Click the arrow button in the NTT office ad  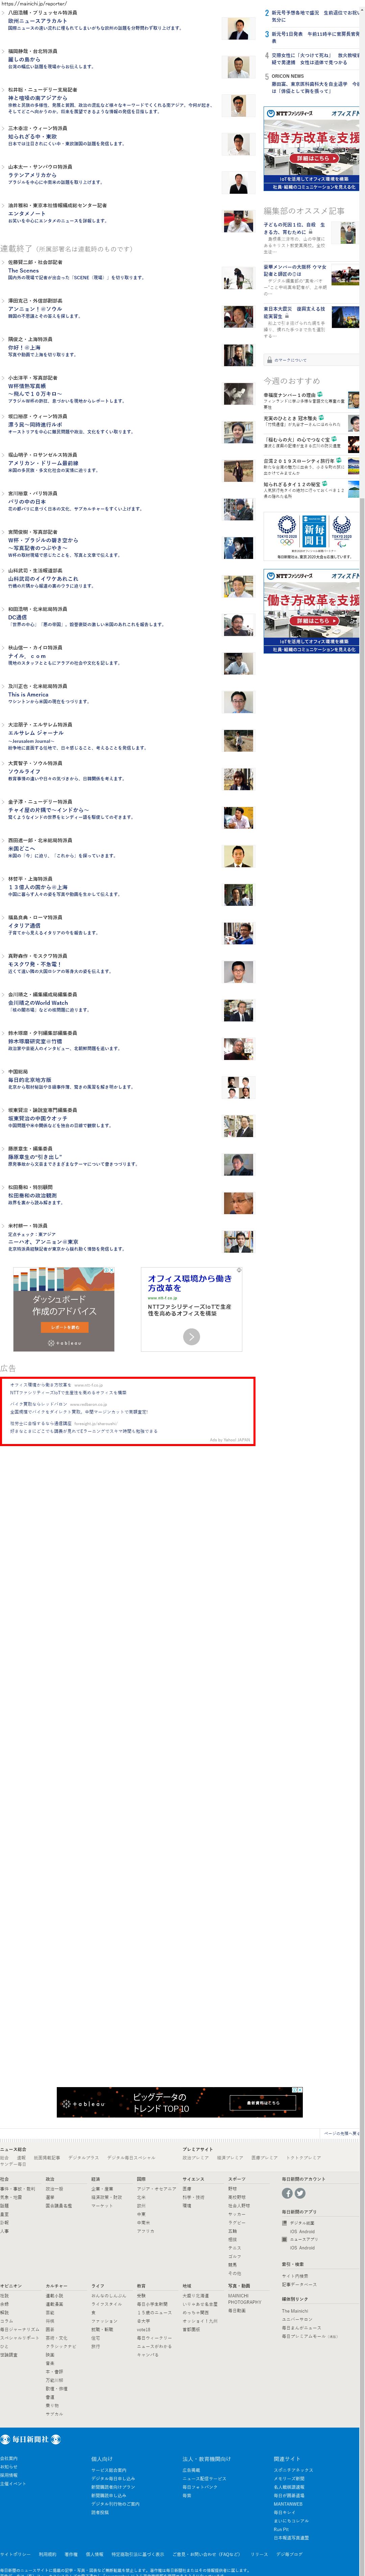tap(191, 1336)
